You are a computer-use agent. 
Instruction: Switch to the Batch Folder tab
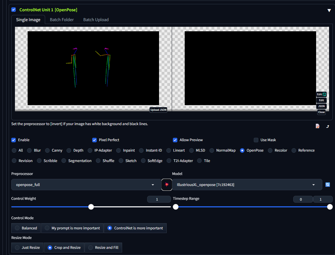click(62, 20)
